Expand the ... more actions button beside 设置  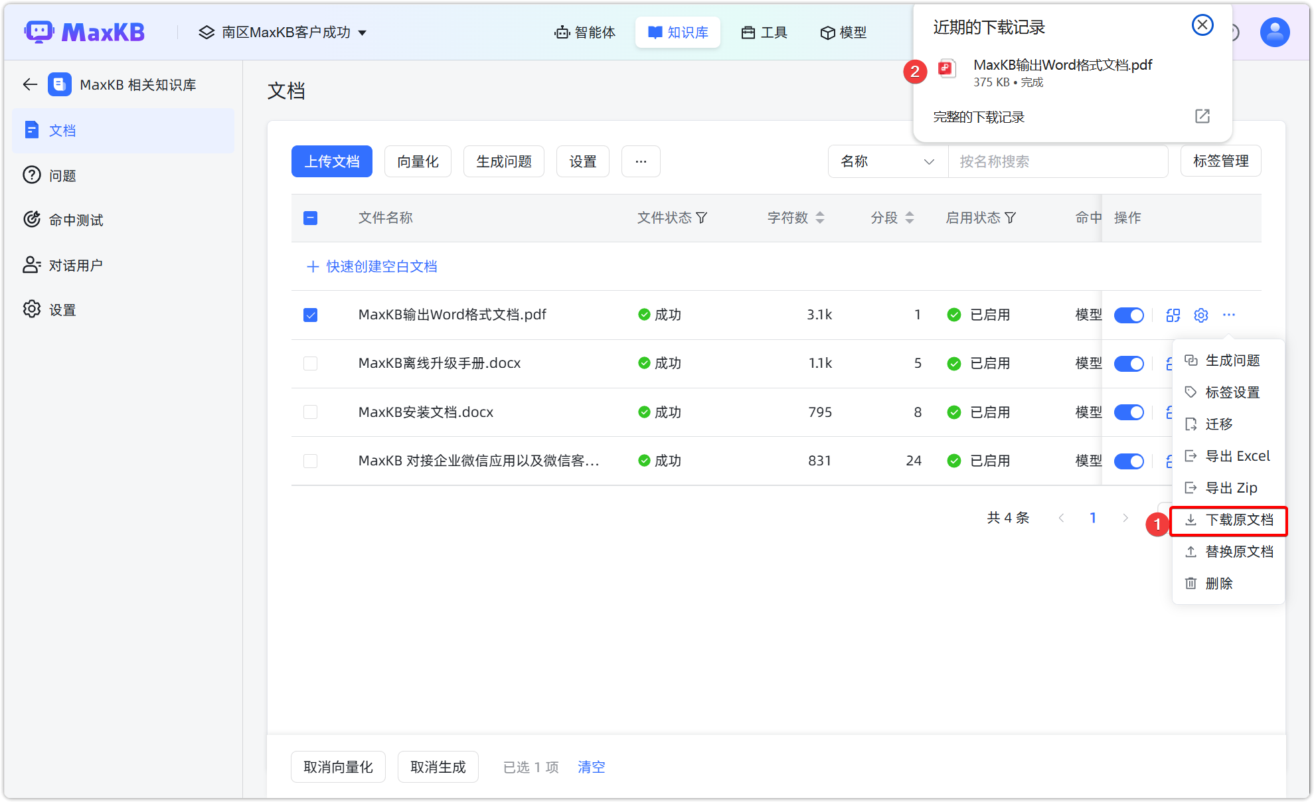coord(640,161)
